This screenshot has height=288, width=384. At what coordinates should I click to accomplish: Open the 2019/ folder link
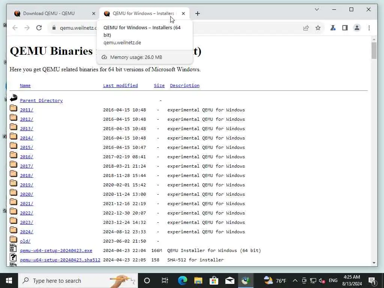point(27,185)
